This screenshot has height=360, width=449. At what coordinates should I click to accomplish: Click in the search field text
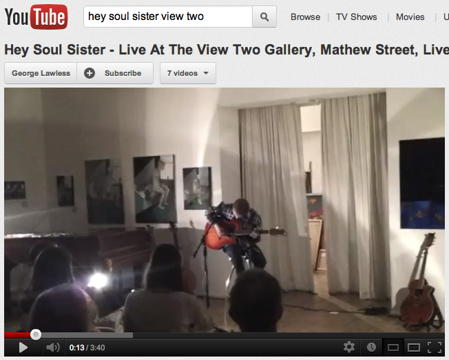tap(168, 17)
